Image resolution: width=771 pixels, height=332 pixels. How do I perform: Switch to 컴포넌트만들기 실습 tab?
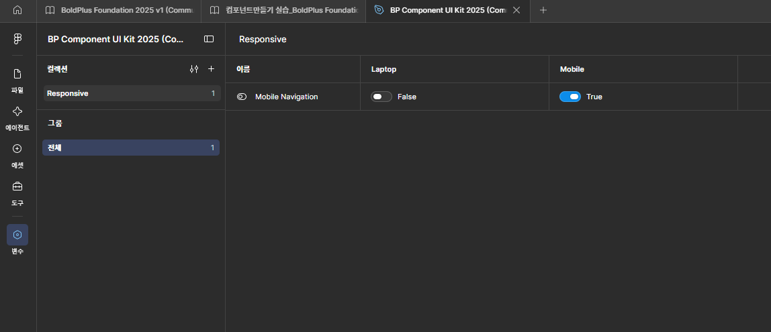[283, 10]
